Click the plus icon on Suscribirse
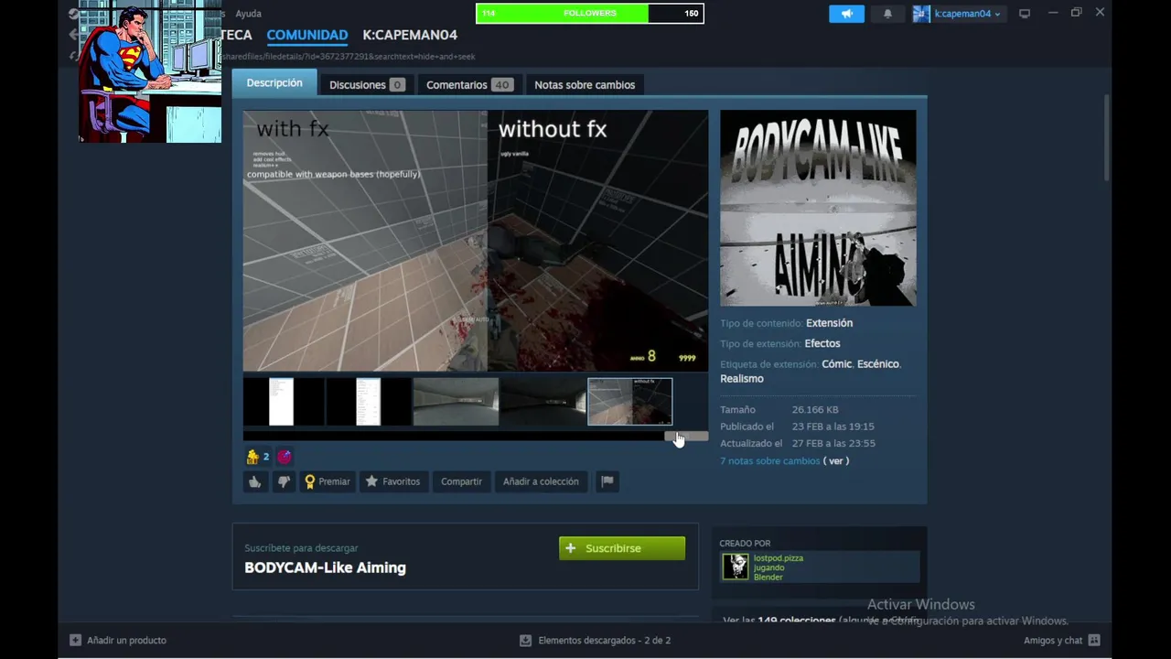The width and height of the screenshot is (1171, 659). click(571, 548)
